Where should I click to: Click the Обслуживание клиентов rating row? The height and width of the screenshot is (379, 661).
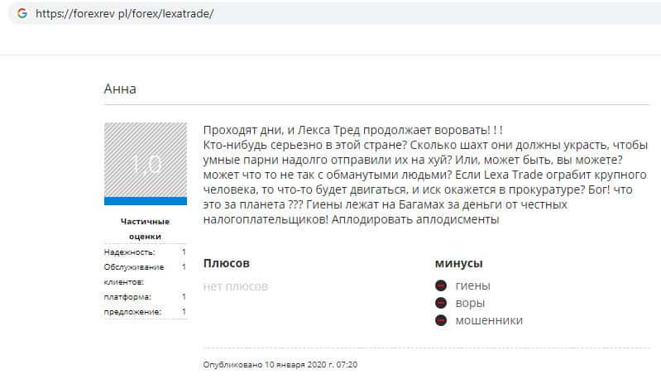pyautogui.click(x=145, y=274)
